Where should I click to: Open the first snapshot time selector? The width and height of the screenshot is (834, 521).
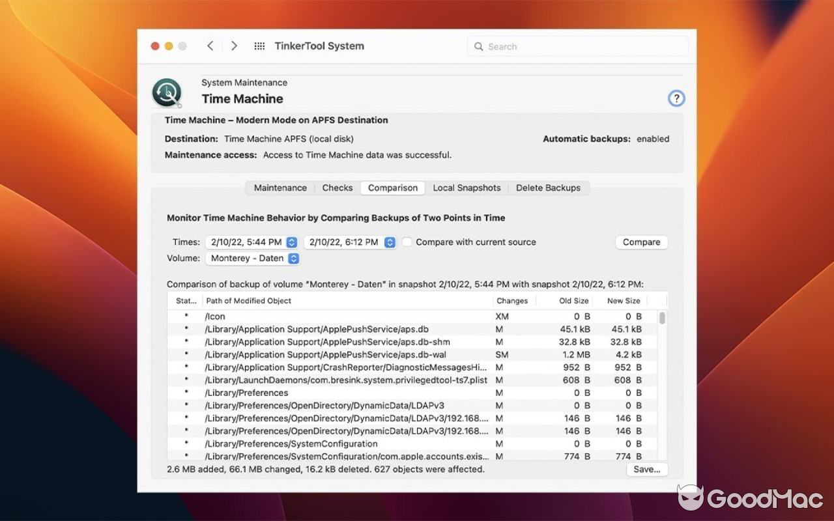[252, 242]
